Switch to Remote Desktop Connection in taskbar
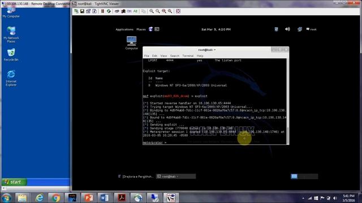The width and height of the screenshot is (362, 203). 154,198
